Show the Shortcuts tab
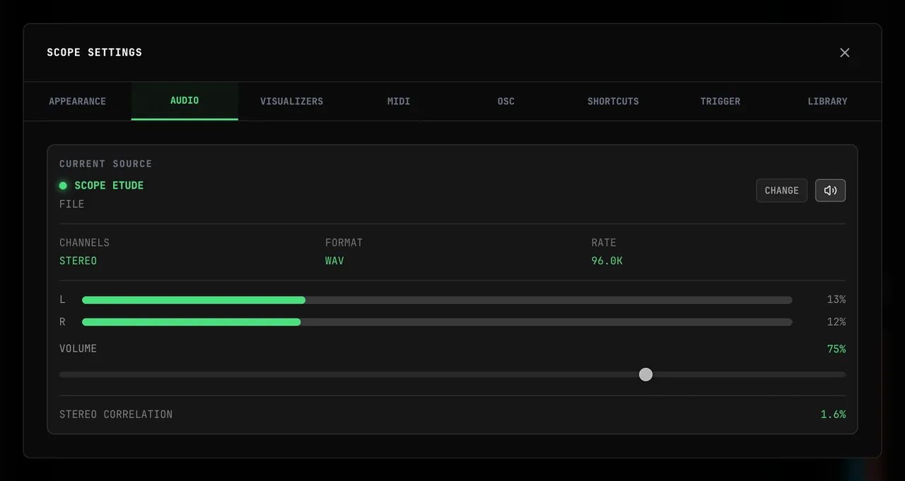 tap(613, 101)
